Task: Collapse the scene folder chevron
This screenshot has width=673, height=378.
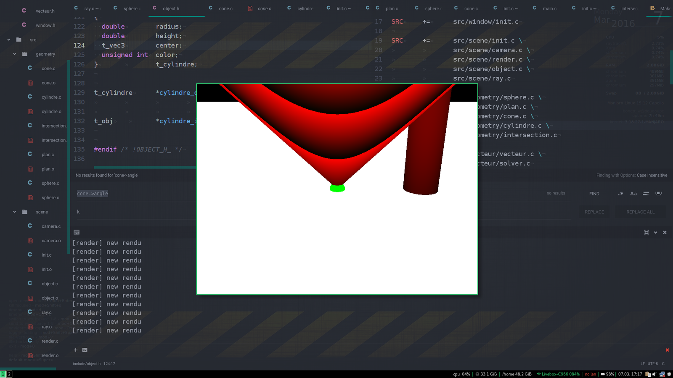Action: tap(15, 212)
